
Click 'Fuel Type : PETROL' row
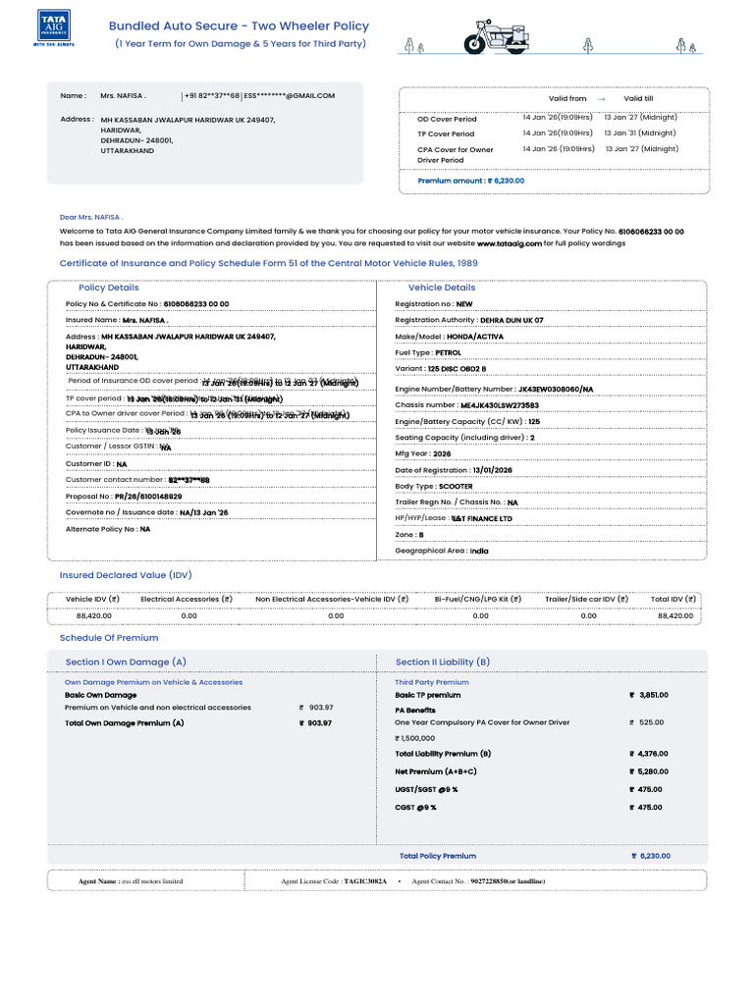(x=428, y=352)
